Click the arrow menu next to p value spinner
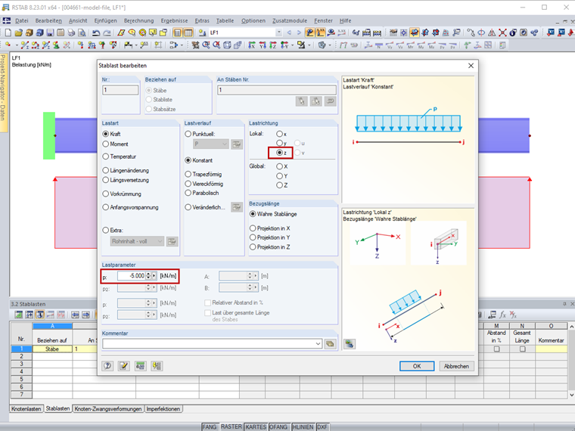 [x=154, y=275]
